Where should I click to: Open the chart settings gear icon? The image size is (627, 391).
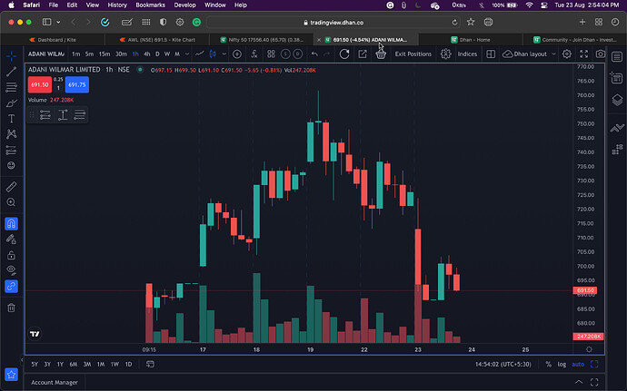567,54
